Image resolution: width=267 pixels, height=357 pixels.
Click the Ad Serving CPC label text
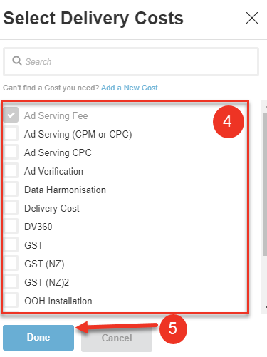point(58,152)
